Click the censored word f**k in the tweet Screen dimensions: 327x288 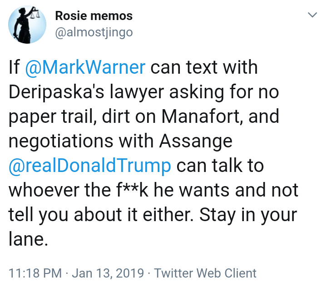tap(133, 190)
